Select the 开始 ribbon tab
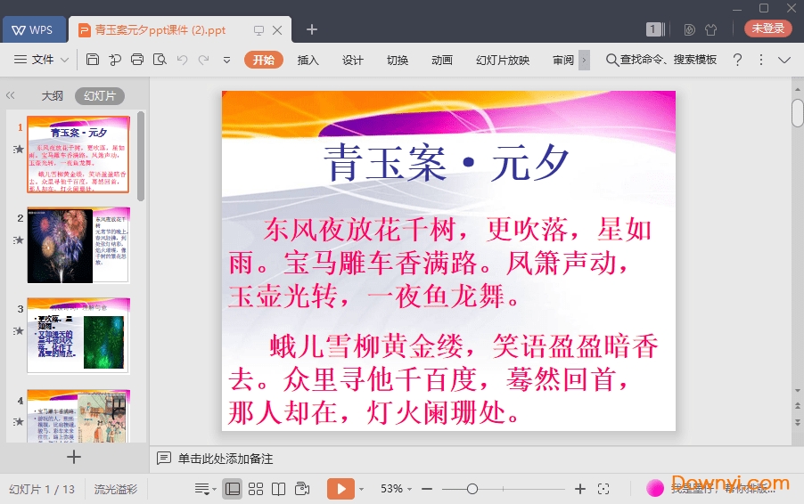The width and height of the screenshot is (804, 504). [x=264, y=60]
